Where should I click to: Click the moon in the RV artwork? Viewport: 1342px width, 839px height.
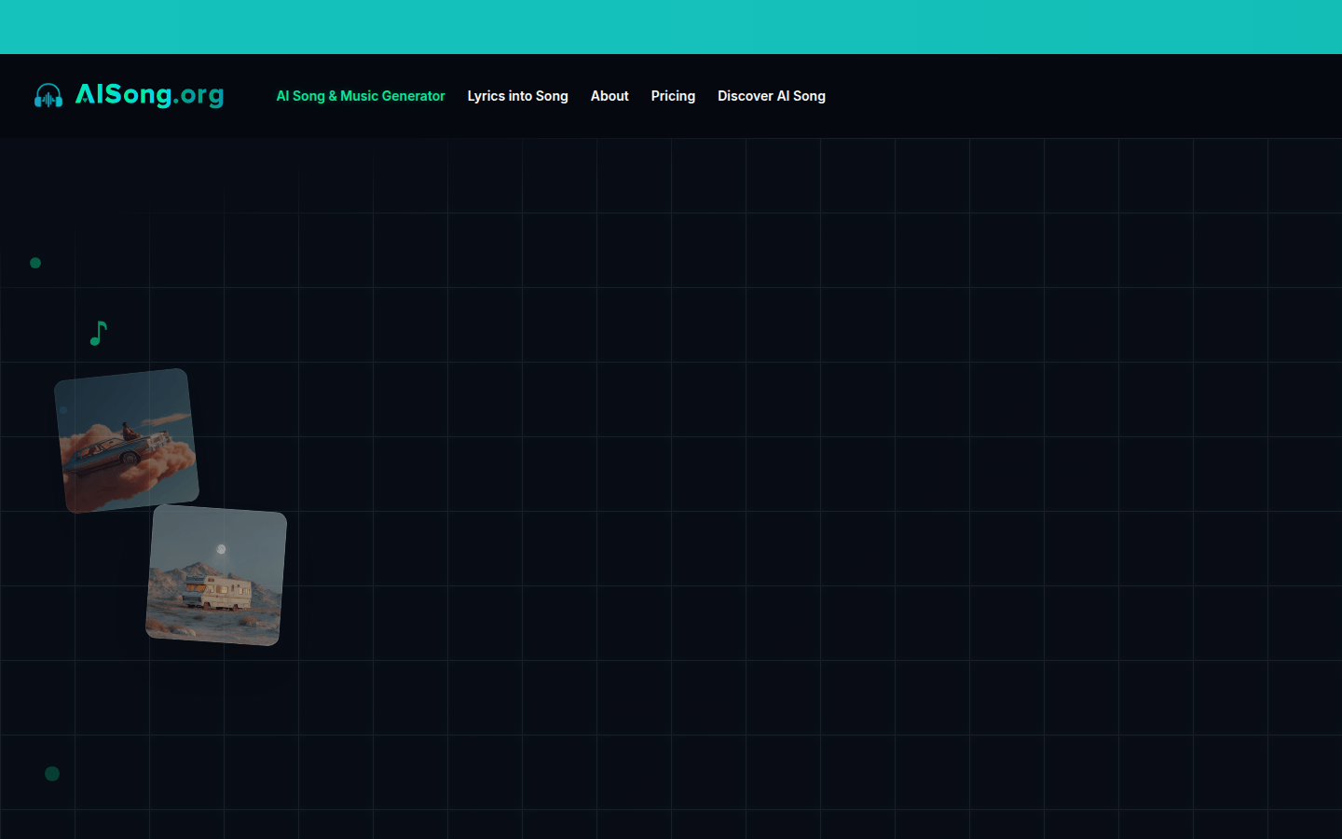221,549
